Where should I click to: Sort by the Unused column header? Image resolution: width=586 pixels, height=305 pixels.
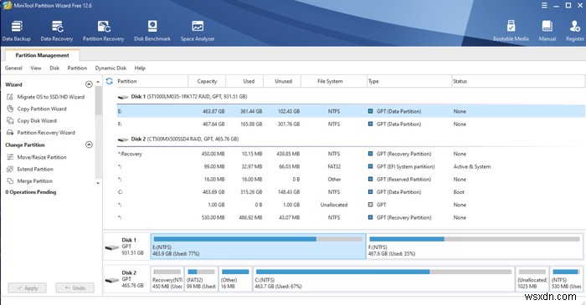coord(283,81)
